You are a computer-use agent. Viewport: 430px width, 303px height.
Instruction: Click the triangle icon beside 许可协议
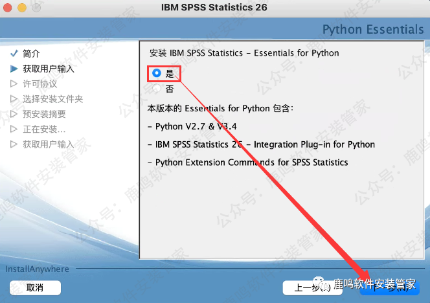14,84
